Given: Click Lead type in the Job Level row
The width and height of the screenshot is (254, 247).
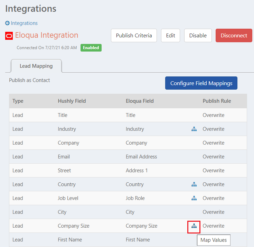Looking at the screenshot, I should click(18, 198).
